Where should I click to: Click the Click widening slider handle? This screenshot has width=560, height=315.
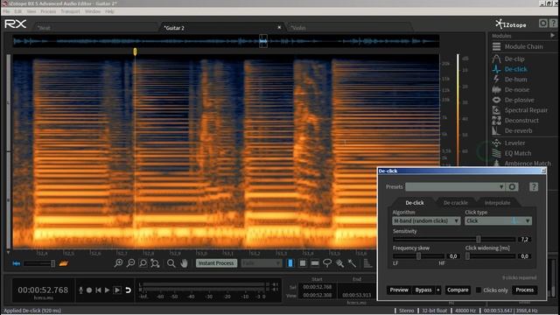point(467,256)
